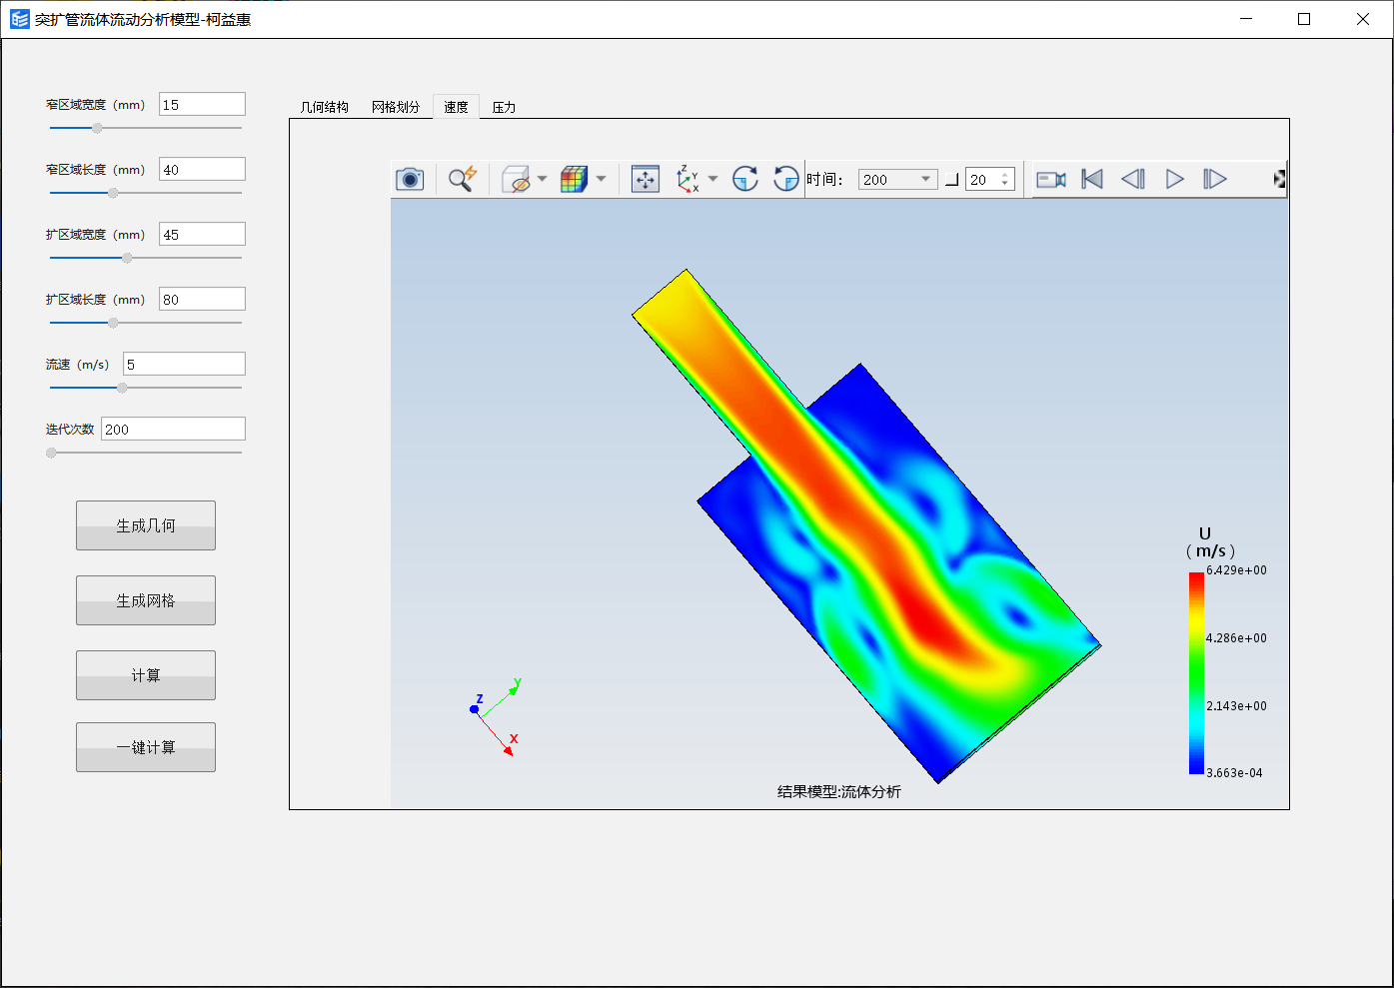1394x988 pixels.
Task: Step to next frame
Action: click(1214, 179)
